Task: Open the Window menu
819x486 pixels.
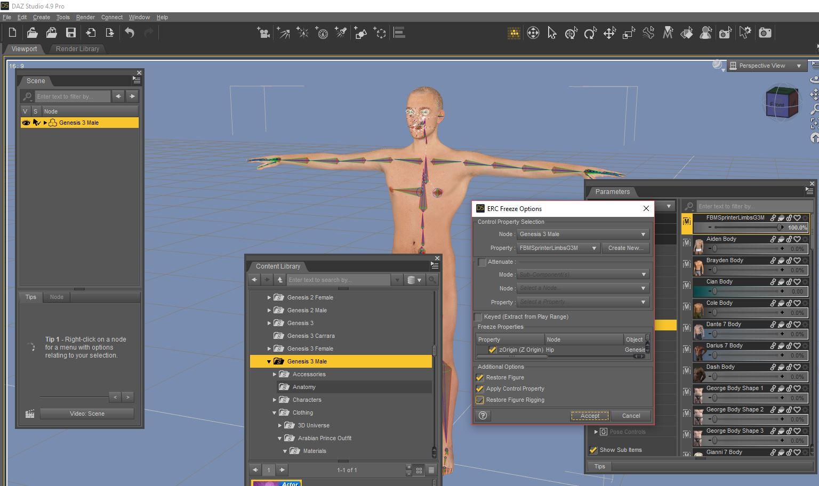Action: pos(139,17)
